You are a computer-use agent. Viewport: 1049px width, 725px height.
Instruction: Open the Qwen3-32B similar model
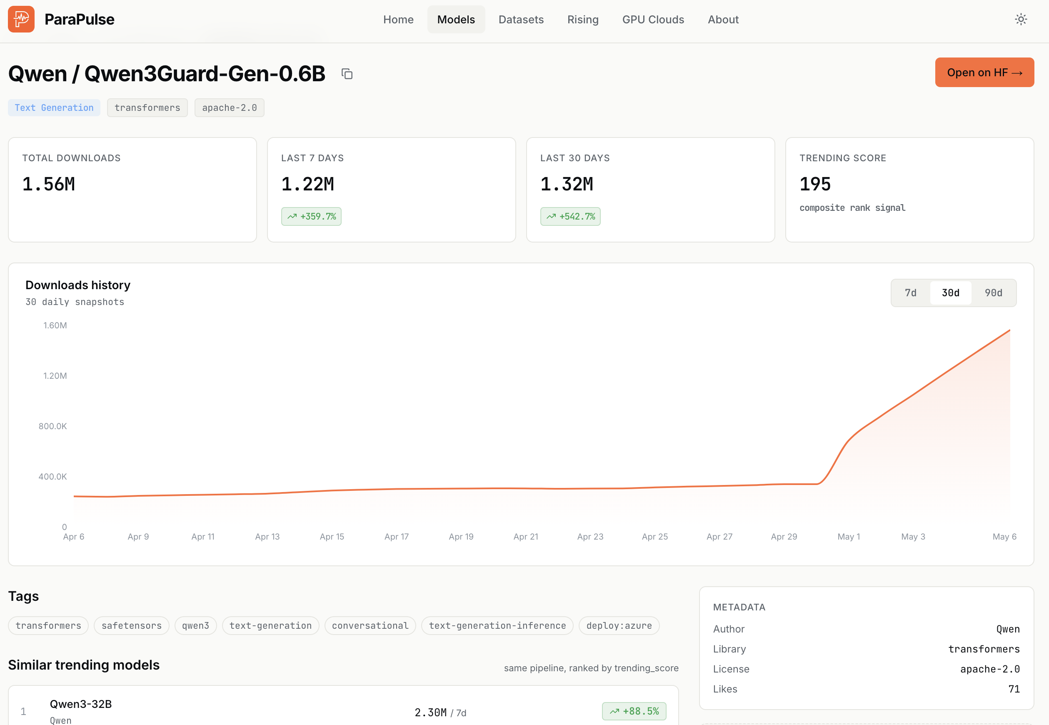(80, 704)
